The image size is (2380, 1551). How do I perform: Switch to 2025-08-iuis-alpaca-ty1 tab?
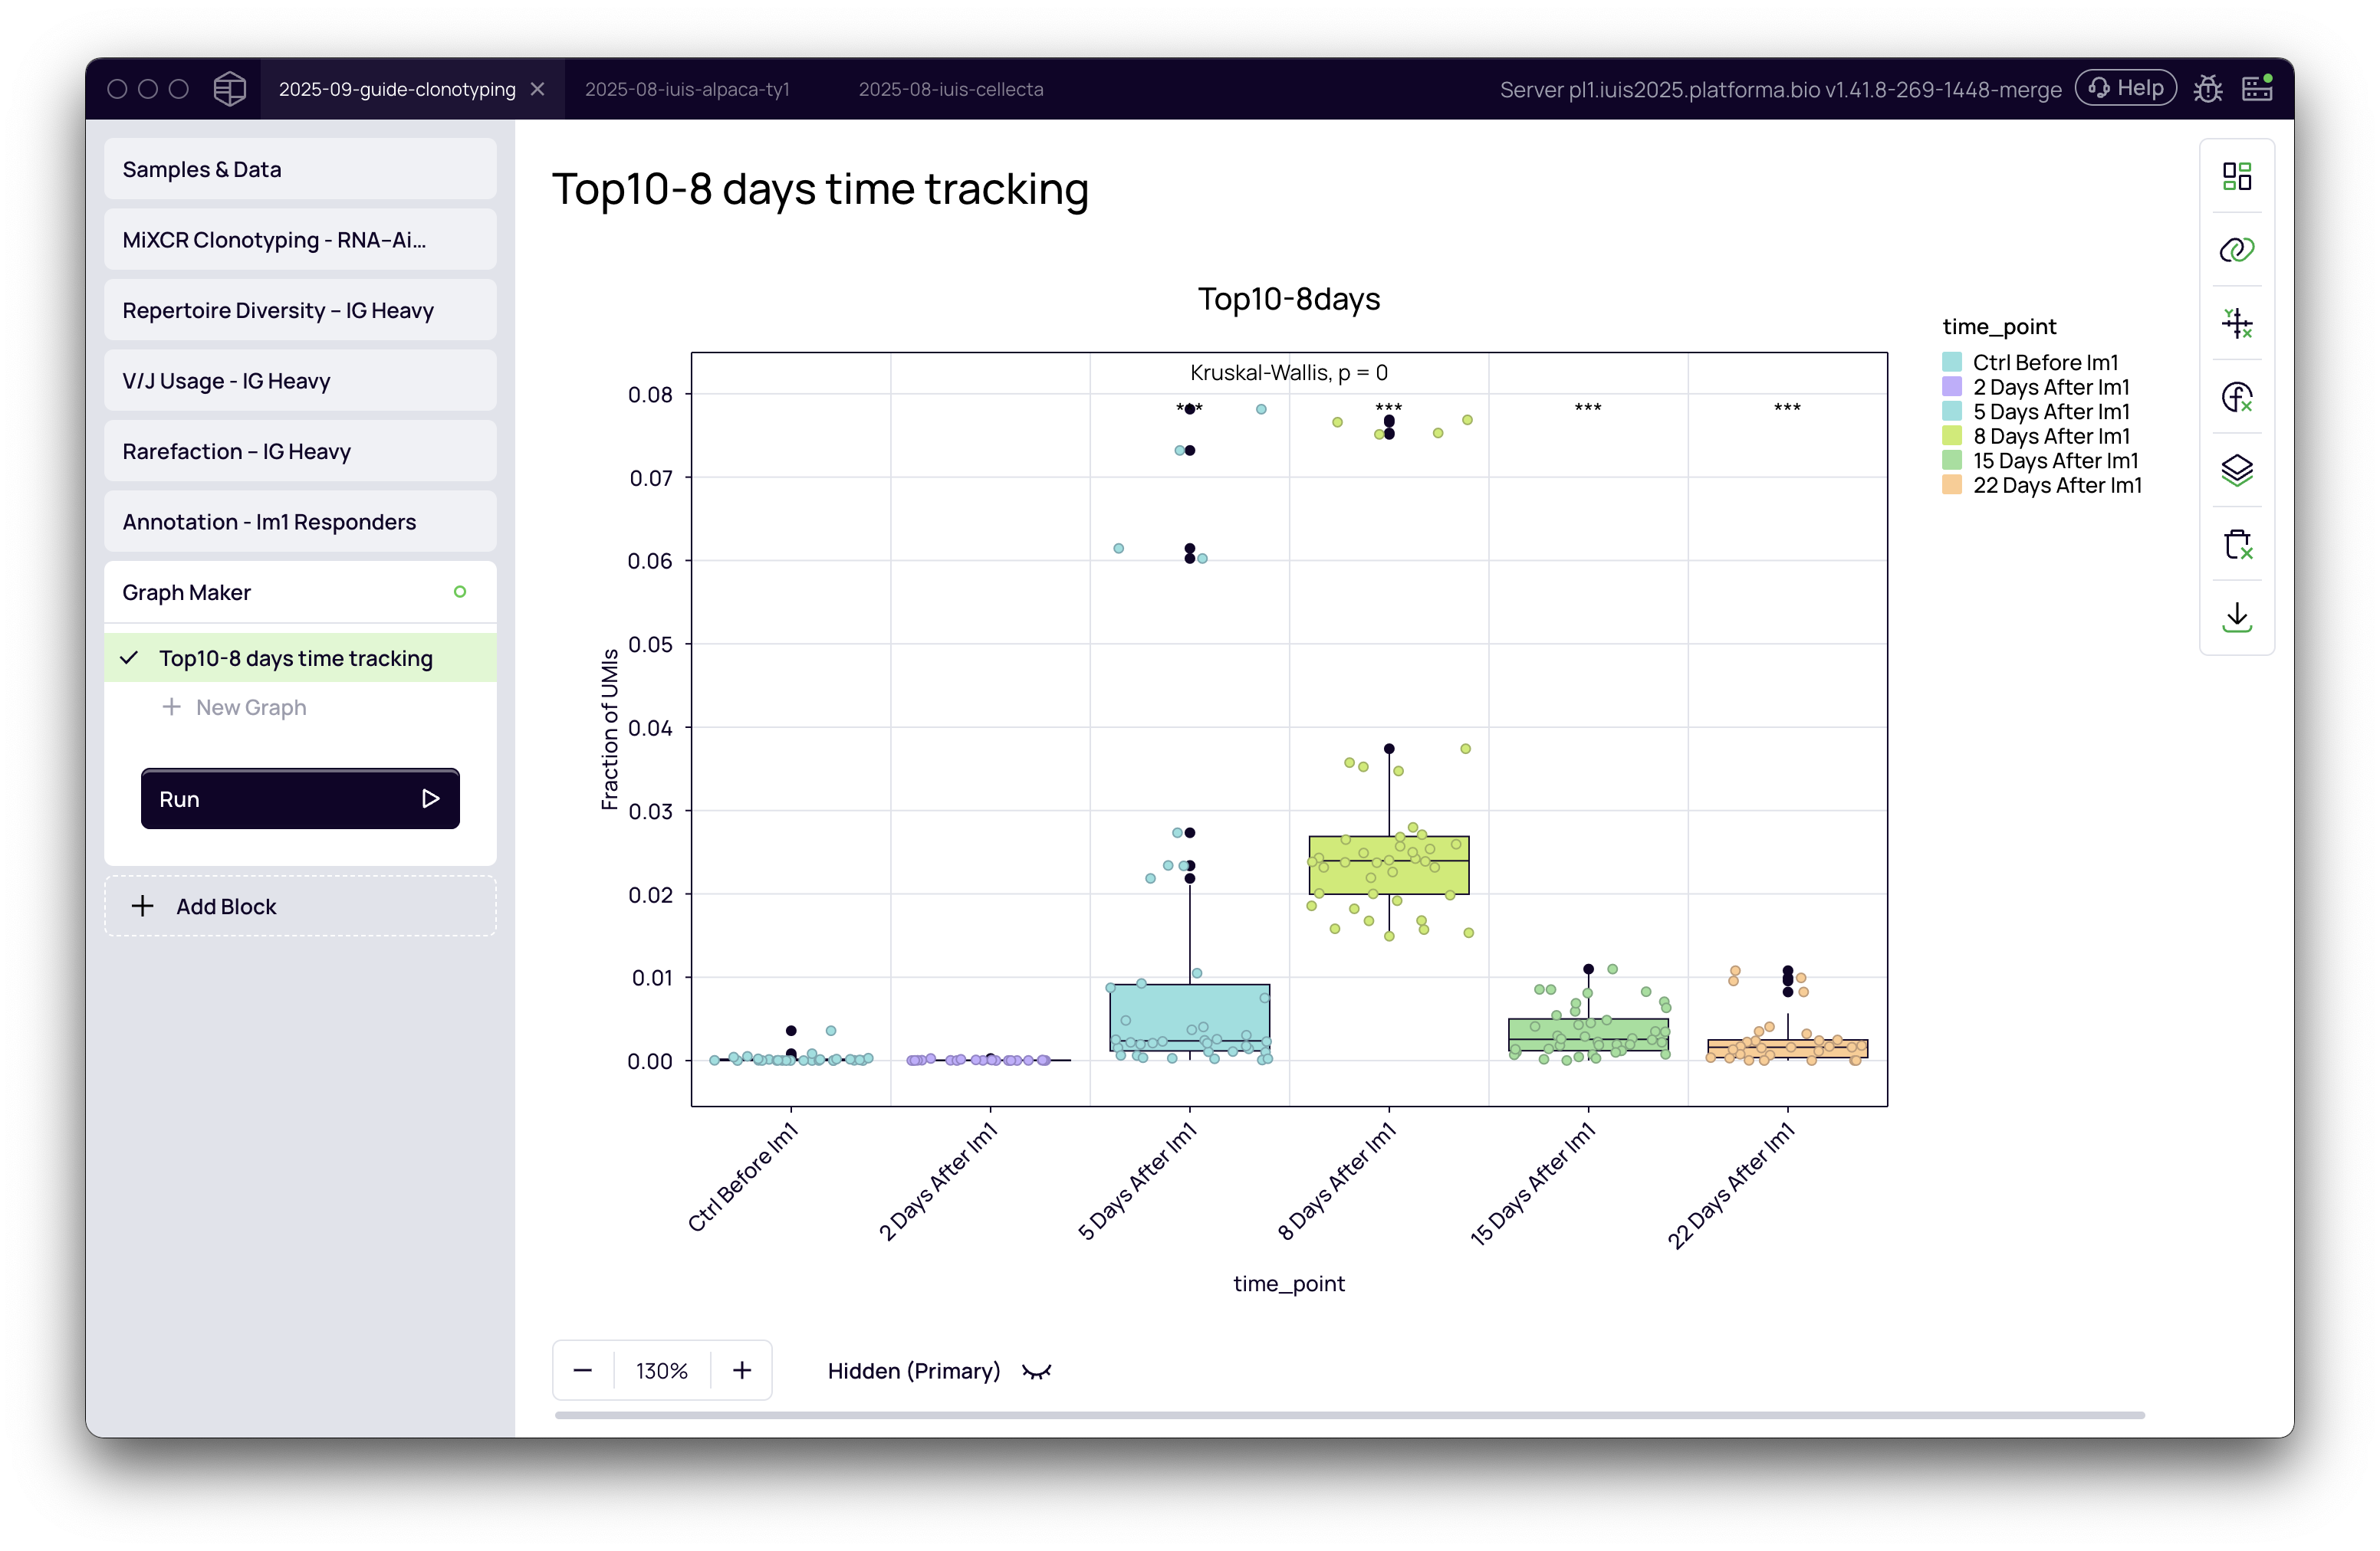[687, 89]
